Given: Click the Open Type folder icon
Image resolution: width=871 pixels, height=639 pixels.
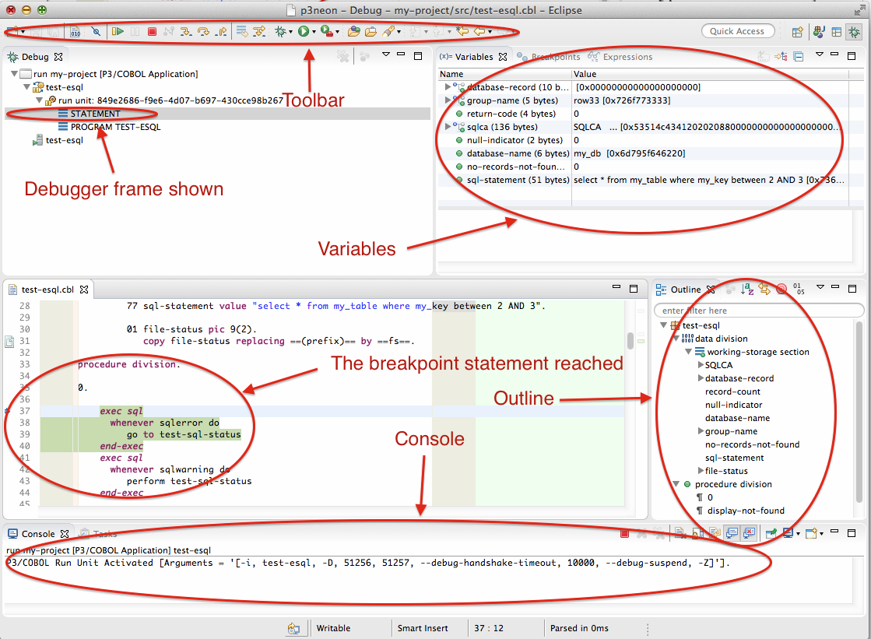Looking at the screenshot, I should point(354,32).
